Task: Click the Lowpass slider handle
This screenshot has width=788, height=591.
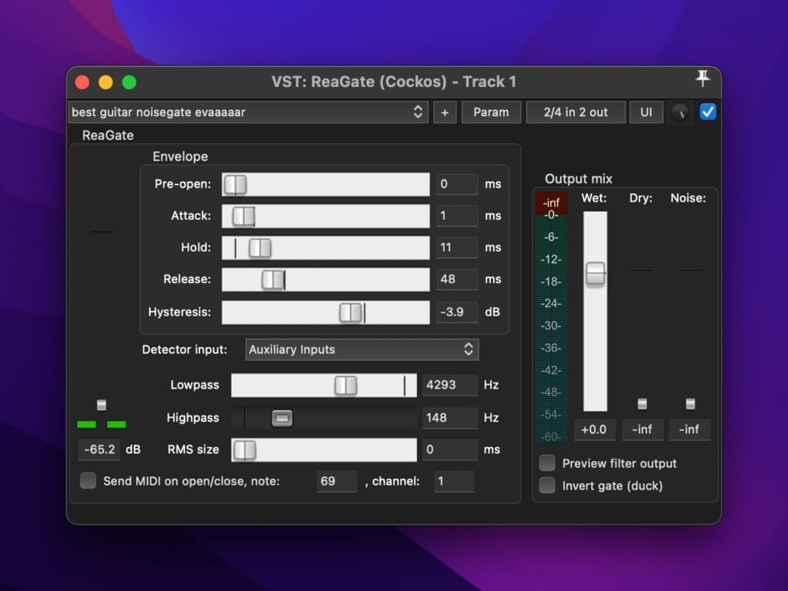Action: [346, 386]
